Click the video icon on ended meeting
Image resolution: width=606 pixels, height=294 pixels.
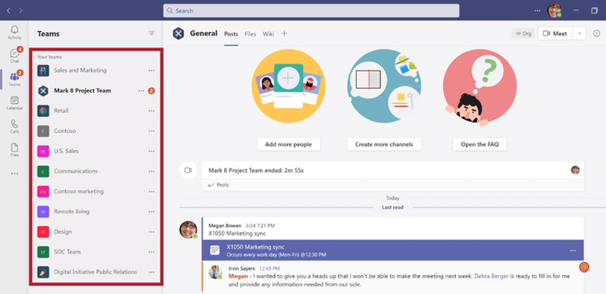(x=188, y=170)
